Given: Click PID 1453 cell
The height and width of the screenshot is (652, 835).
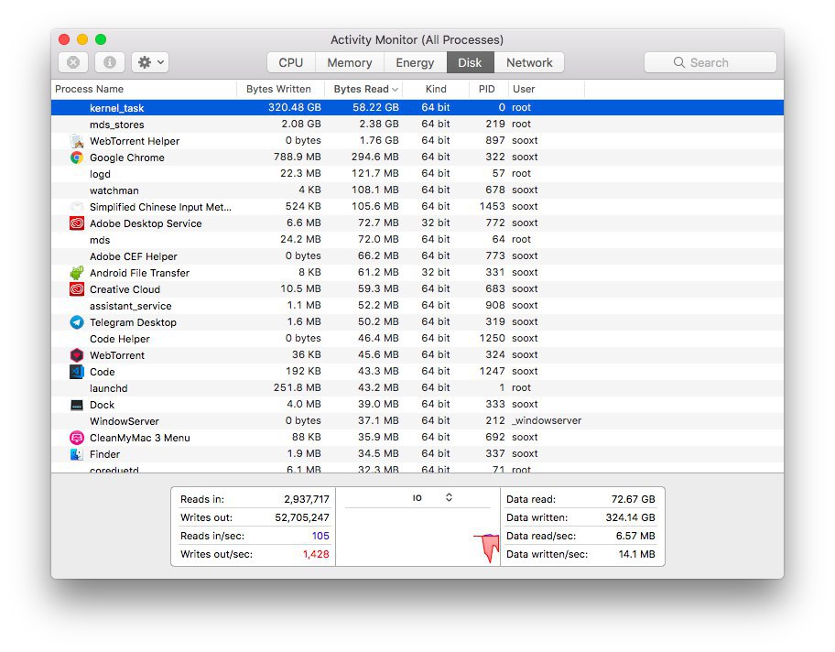Looking at the screenshot, I should pyautogui.click(x=492, y=207).
